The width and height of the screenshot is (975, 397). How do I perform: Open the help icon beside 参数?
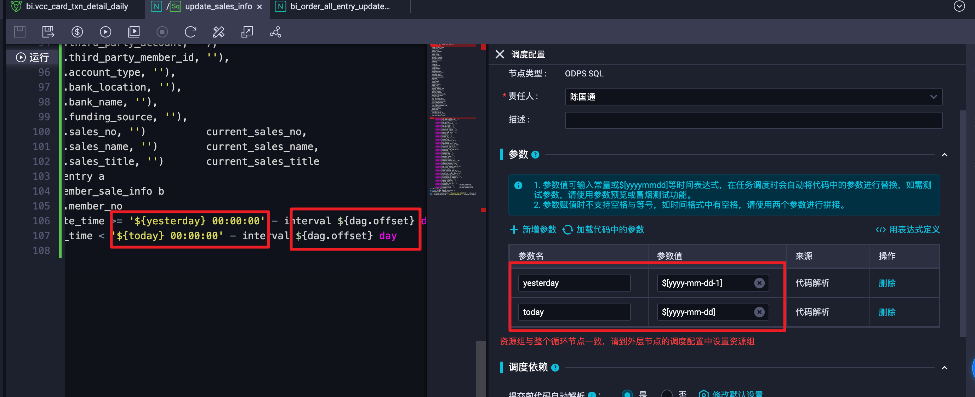pos(535,154)
